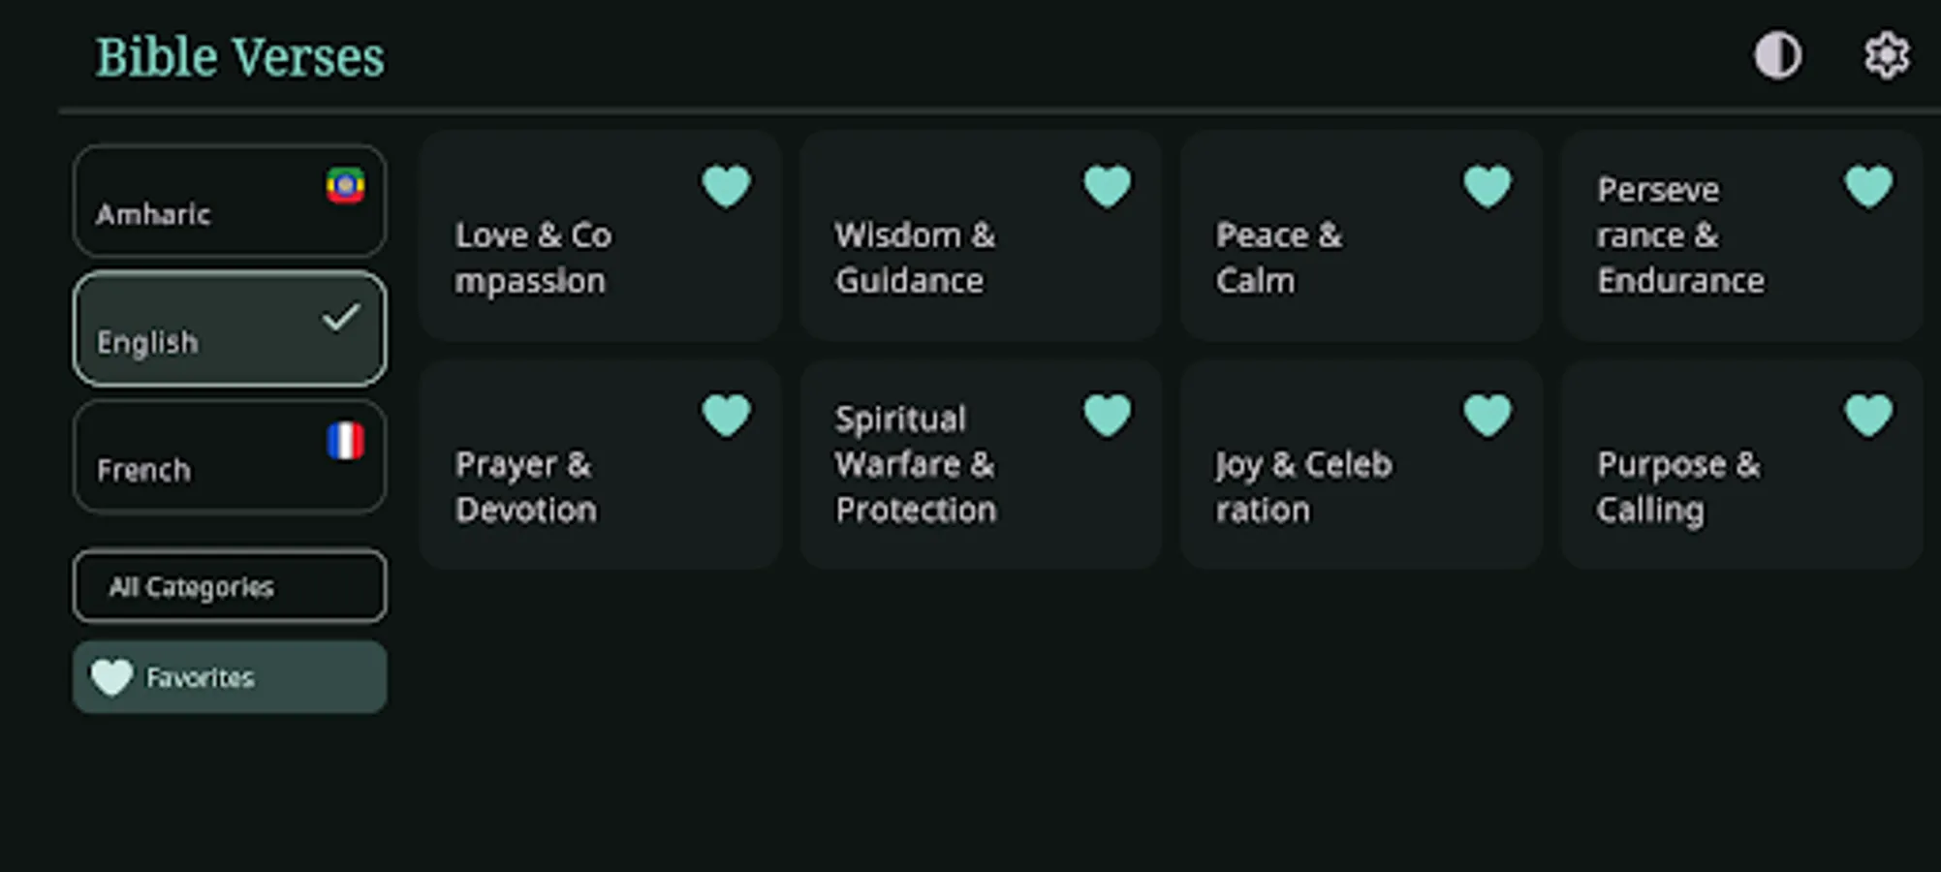Favorite the Purpose & Calling category
1941x872 pixels.
[1870, 415]
